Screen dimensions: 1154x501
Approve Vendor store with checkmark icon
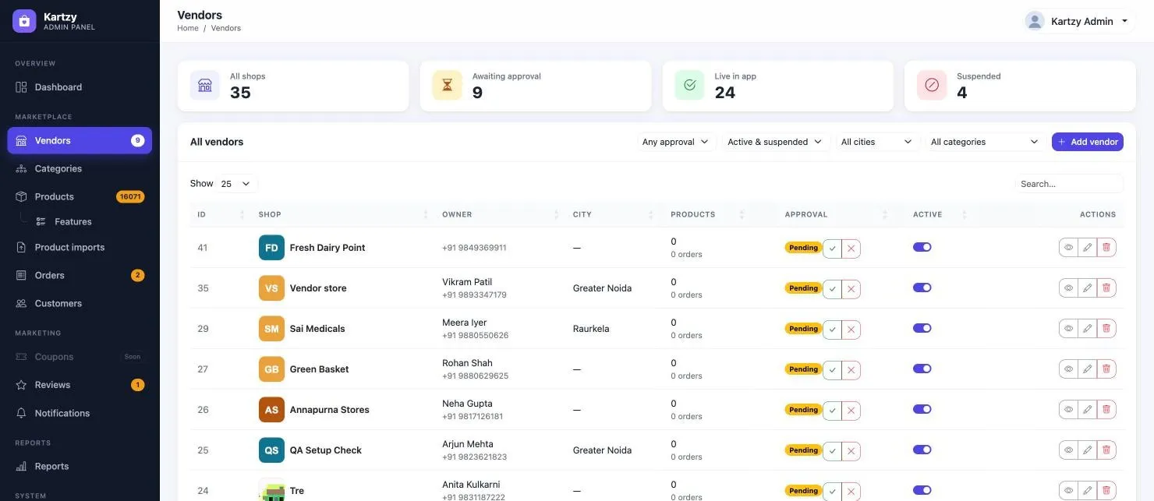coord(832,288)
